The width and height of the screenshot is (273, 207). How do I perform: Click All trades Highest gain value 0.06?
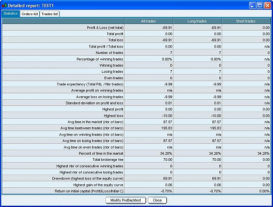coord(169,185)
